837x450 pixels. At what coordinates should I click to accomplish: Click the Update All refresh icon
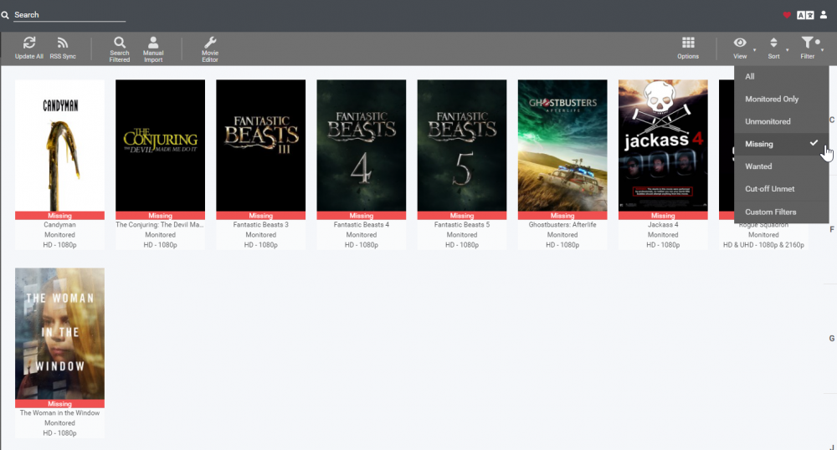click(29, 43)
